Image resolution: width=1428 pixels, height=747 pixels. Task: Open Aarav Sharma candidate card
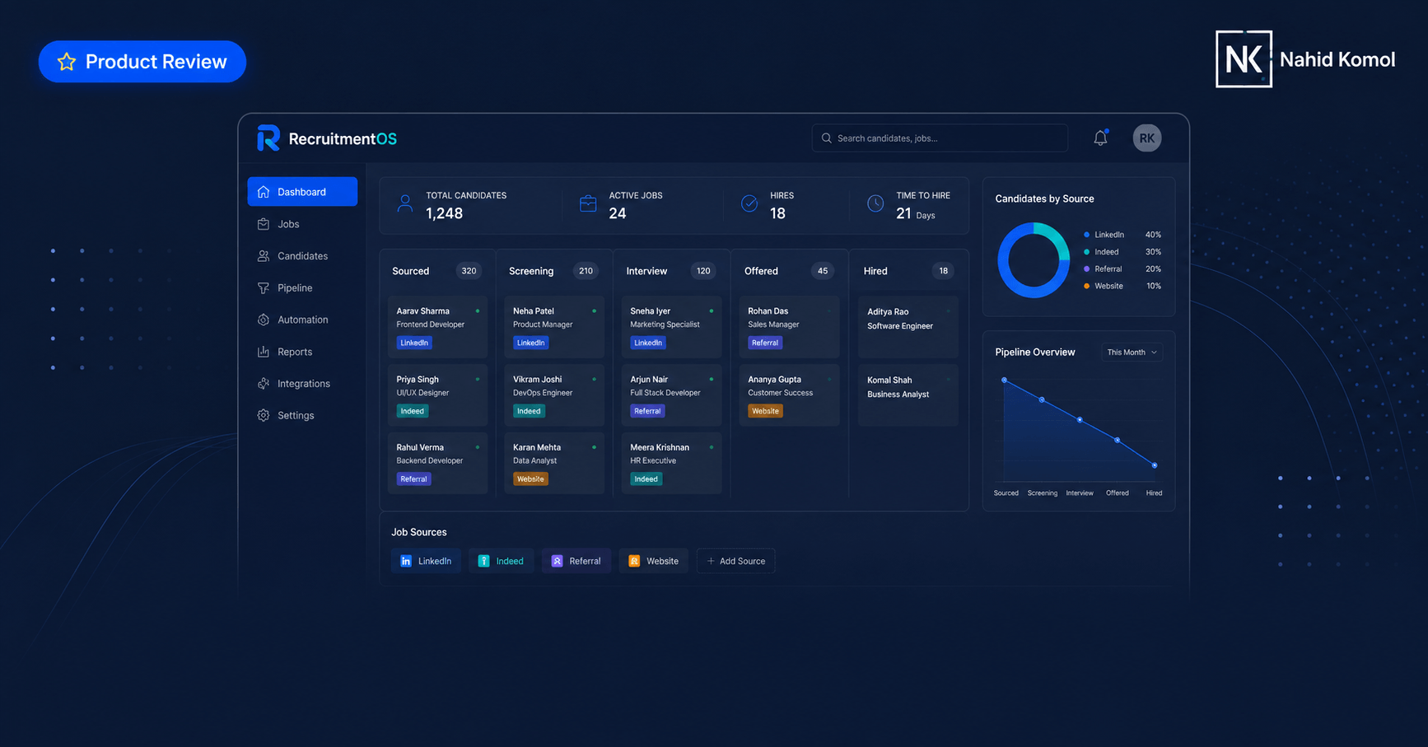438,327
